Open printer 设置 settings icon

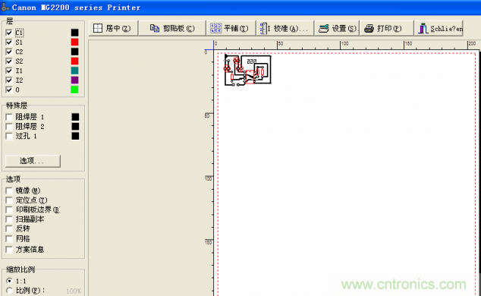click(324, 29)
